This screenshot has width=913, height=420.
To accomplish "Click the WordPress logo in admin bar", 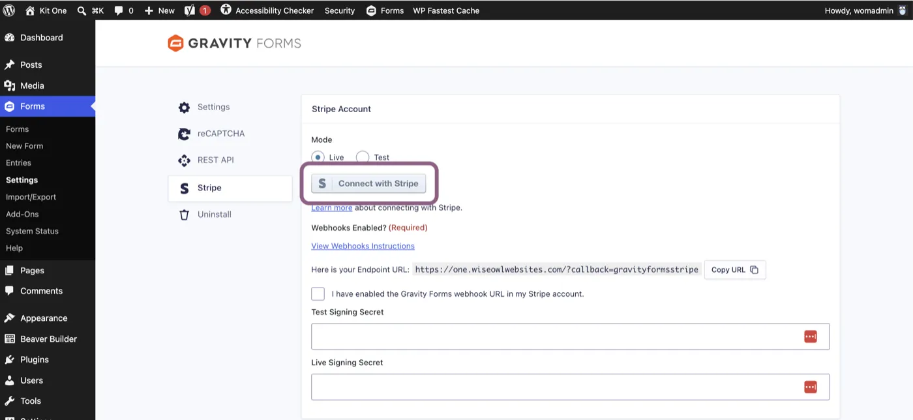I will pyautogui.click(x=9, y=10).
